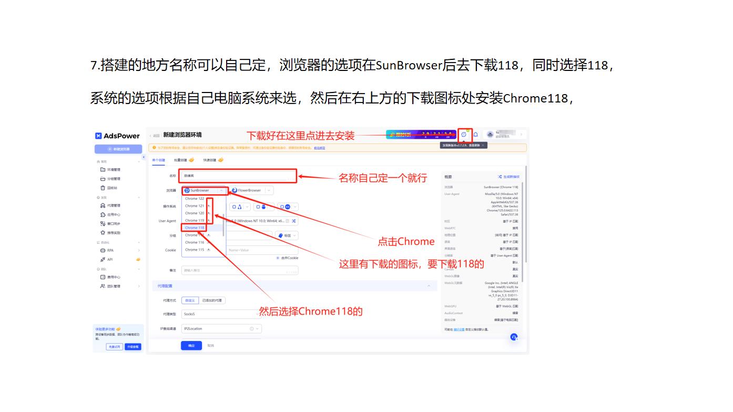This screenshot has height=412, width=733.
Task: Click the 备注 remark input field
Action: coord(239,270)
